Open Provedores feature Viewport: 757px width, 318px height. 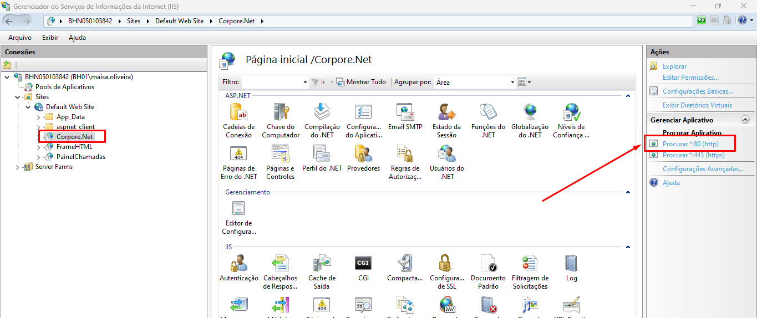coord(364,158)
